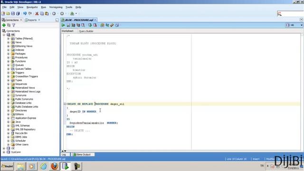The image size is (304, 171).
Task: Click the Save All toolbar icon
Action: coord(18,14)
